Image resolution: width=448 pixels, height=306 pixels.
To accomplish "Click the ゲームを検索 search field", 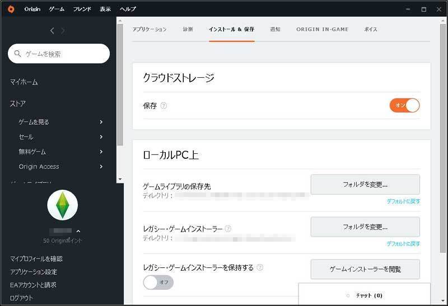I will click(64, 54).
